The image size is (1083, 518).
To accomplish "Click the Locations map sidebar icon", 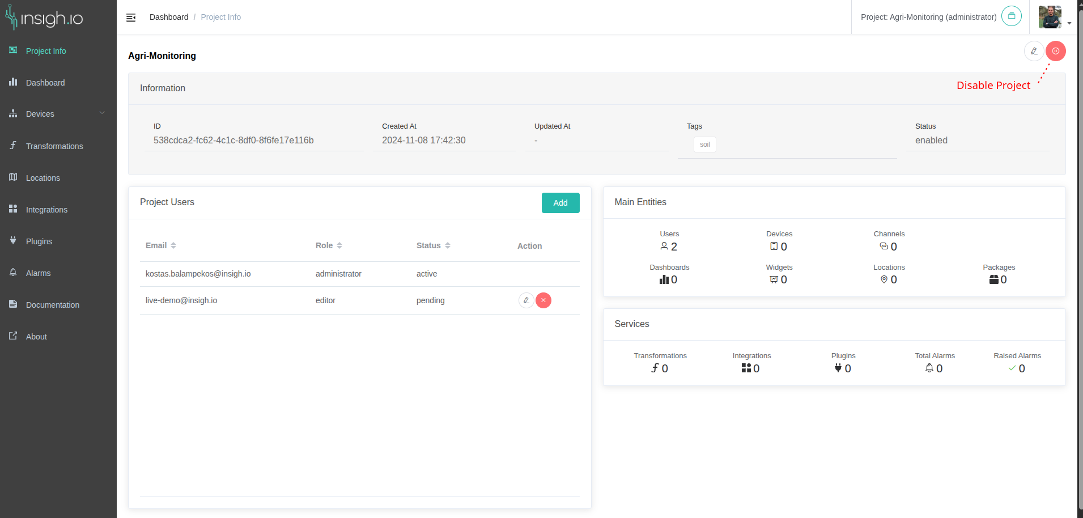I will 13,177.
